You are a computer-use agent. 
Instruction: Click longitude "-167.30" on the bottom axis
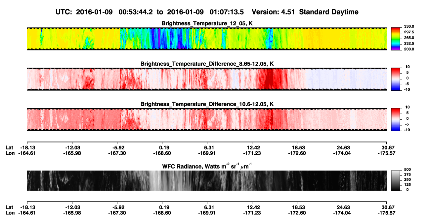coord(117,213)
